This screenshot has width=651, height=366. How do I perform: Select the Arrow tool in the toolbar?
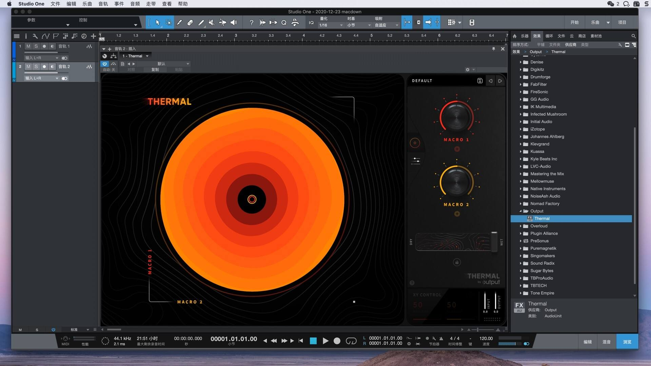[158, 22]
